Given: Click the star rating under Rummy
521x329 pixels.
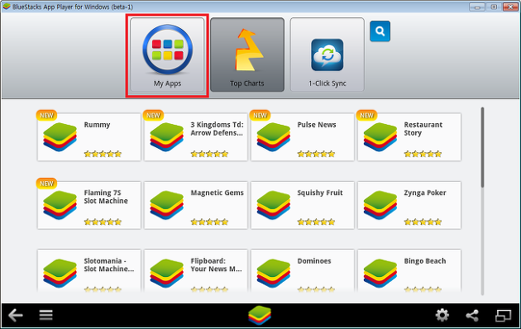Looking at the screenshot, I should pos(103,154).
